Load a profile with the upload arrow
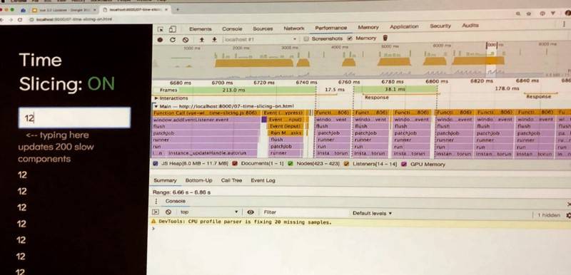 tap(202, 40)
